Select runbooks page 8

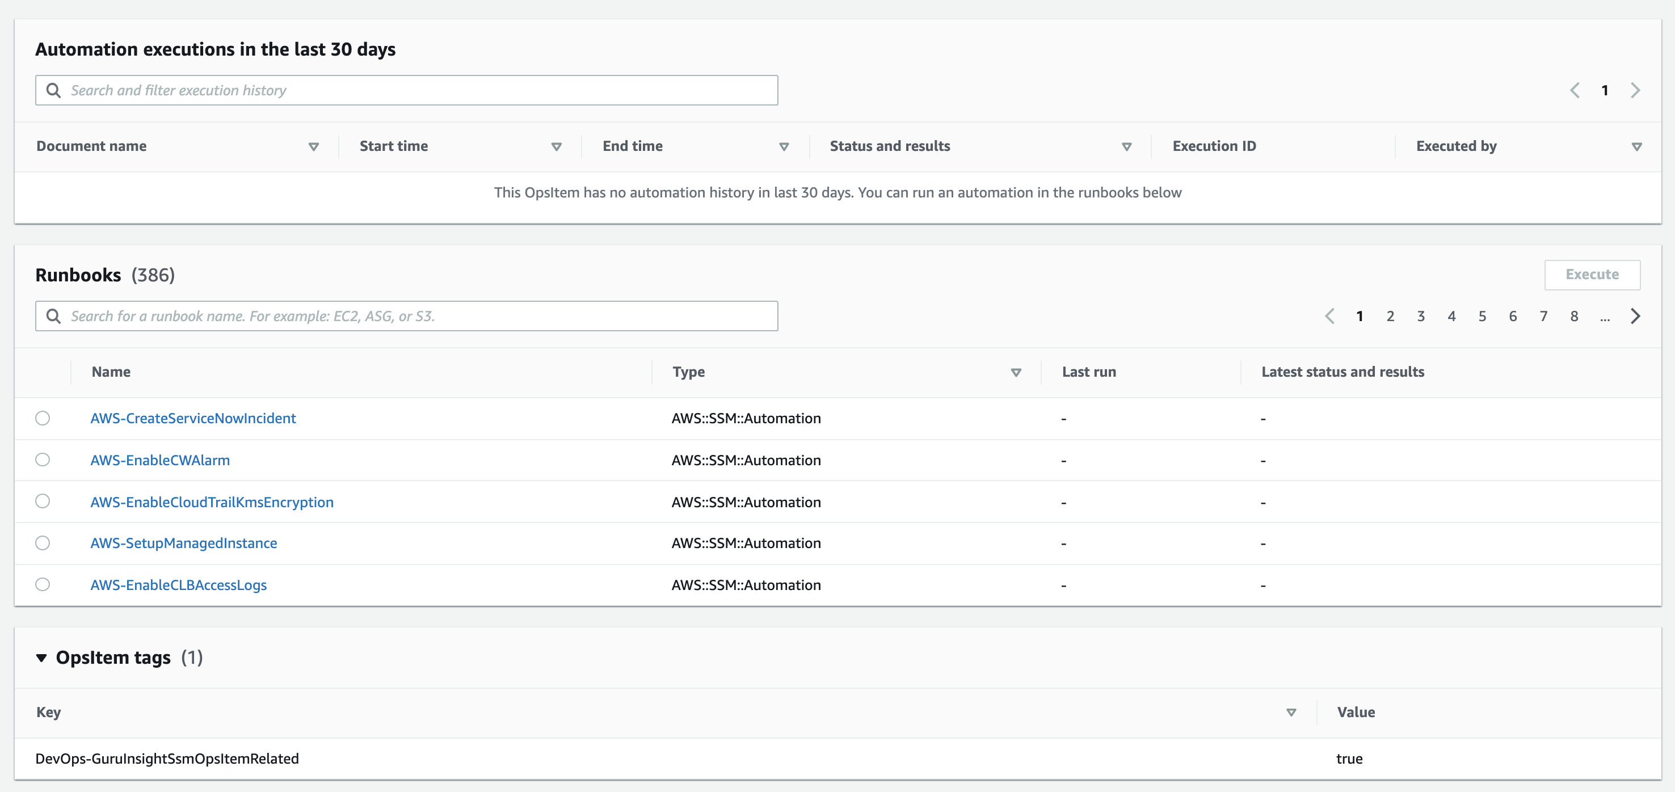point(1574,316)
